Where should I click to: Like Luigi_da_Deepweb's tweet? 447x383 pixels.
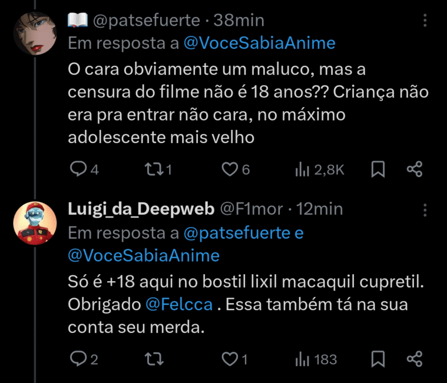[230, 359]
